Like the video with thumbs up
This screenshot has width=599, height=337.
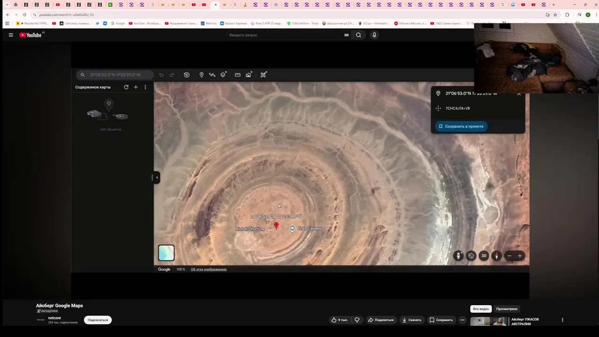339,320
